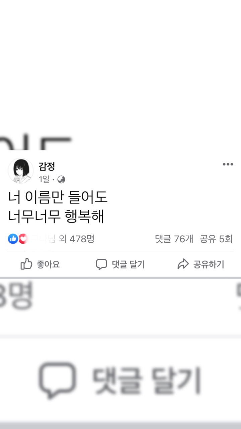Open the 공유 5회 shares count
This screenshot has width=241, height=429.
tap(216, 239)
